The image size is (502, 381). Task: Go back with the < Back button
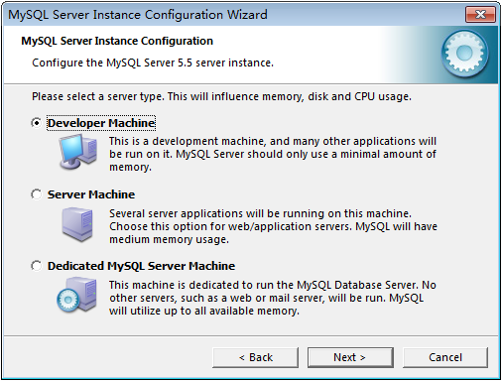pyautogui.click(x=255, y=357)
